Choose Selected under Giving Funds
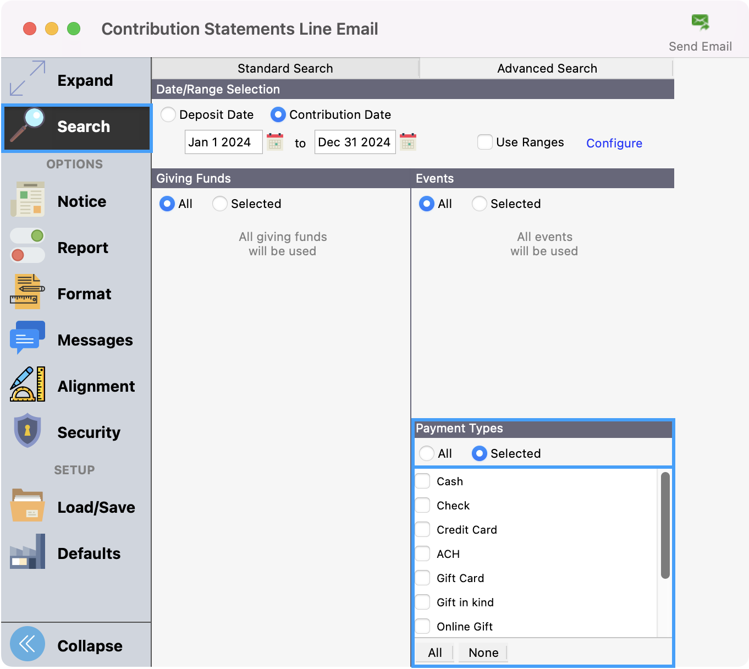Screen dimensions: 749x669 [x=220, y=204]
